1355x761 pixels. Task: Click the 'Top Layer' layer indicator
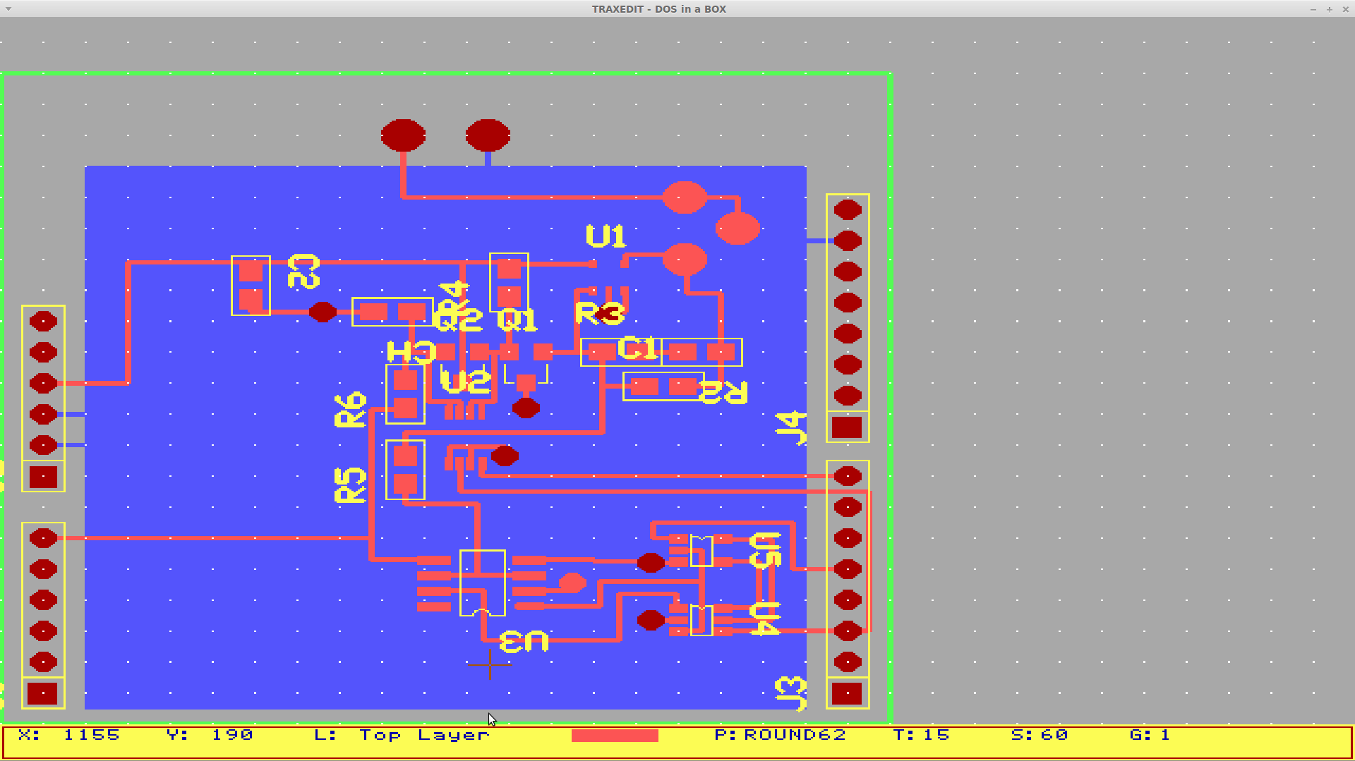coord(424,735)
